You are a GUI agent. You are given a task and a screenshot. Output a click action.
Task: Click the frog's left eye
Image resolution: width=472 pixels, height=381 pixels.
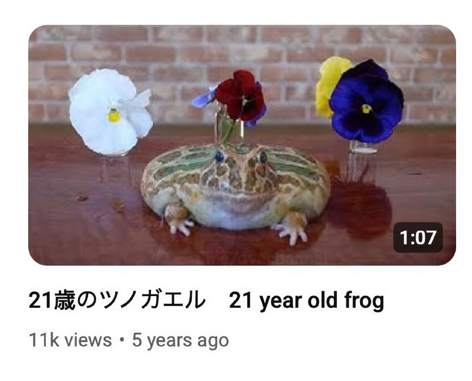coord(219,157)
